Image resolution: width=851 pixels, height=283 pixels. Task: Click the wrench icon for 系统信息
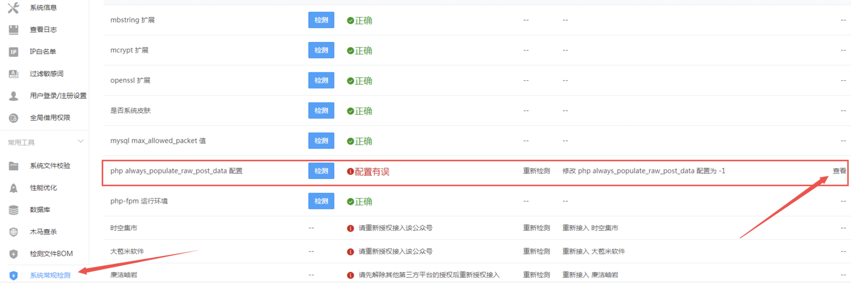13,8
